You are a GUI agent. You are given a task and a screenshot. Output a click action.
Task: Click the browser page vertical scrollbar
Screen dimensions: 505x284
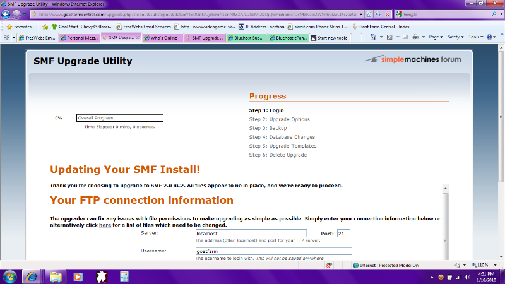pos(501,116)
